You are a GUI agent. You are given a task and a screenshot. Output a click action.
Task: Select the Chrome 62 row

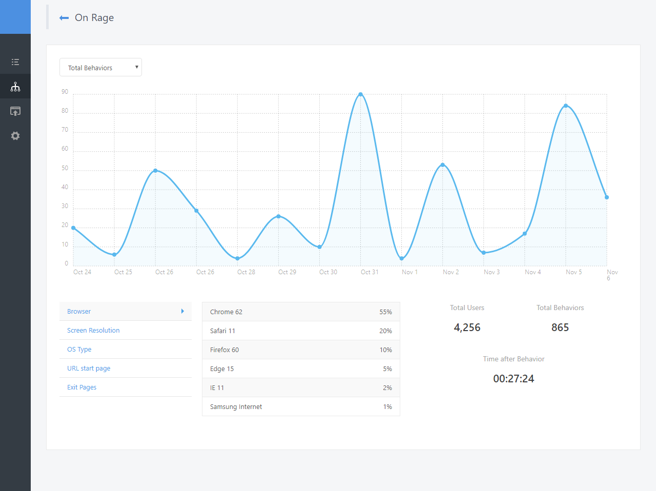301,312
